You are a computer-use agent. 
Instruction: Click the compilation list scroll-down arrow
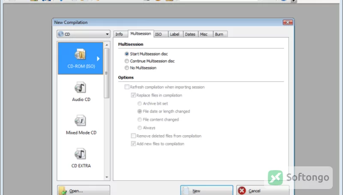pos(107,177)
